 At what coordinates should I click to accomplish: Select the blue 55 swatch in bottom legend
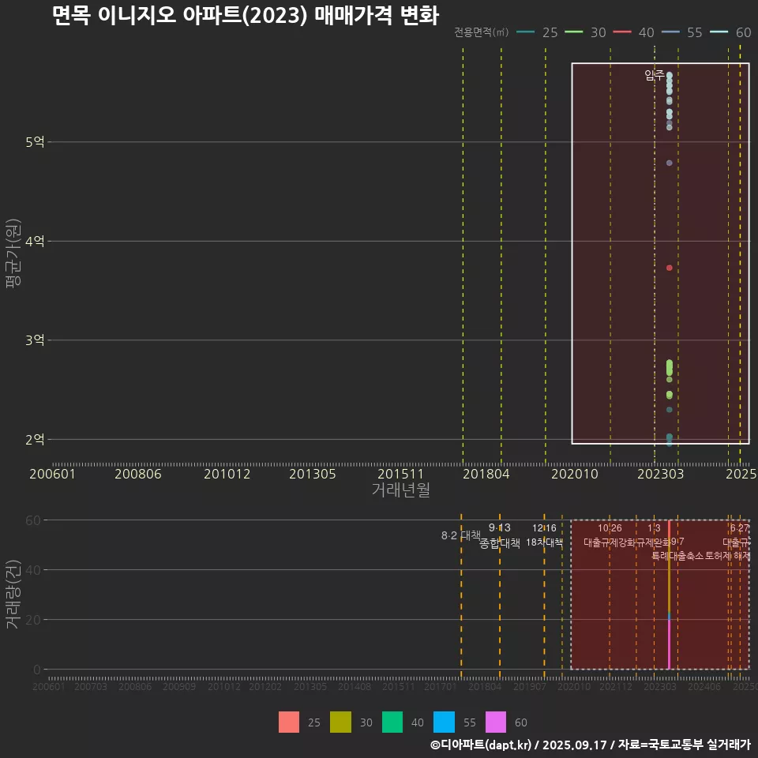pos(444,722)
